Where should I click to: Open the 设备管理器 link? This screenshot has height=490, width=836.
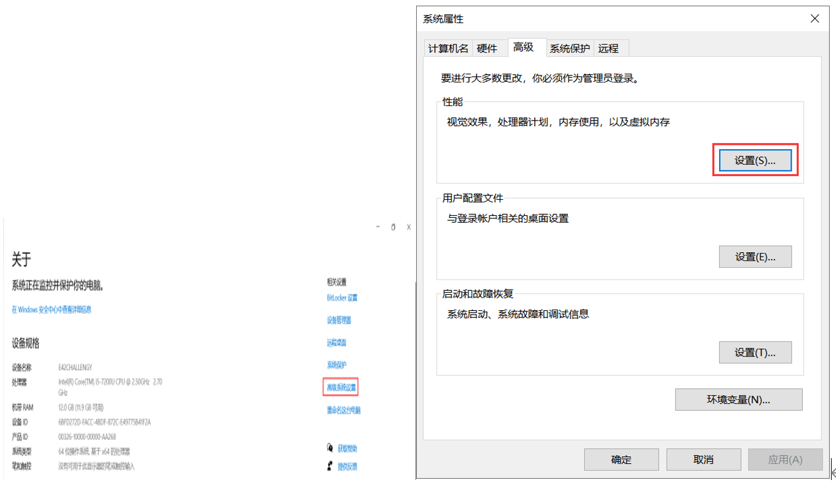[x=339, y=320]
